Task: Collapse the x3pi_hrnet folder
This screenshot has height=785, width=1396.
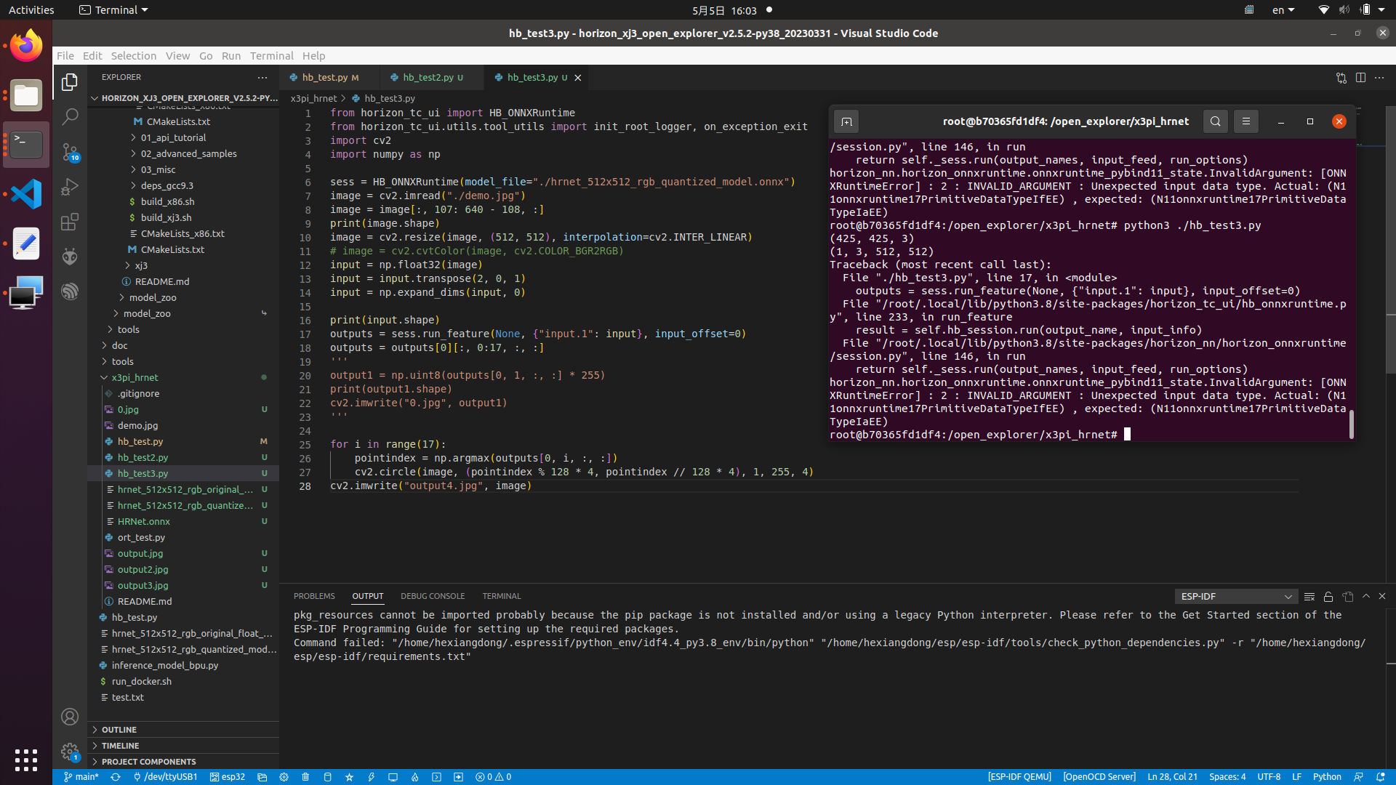Action: click(135, 377)
